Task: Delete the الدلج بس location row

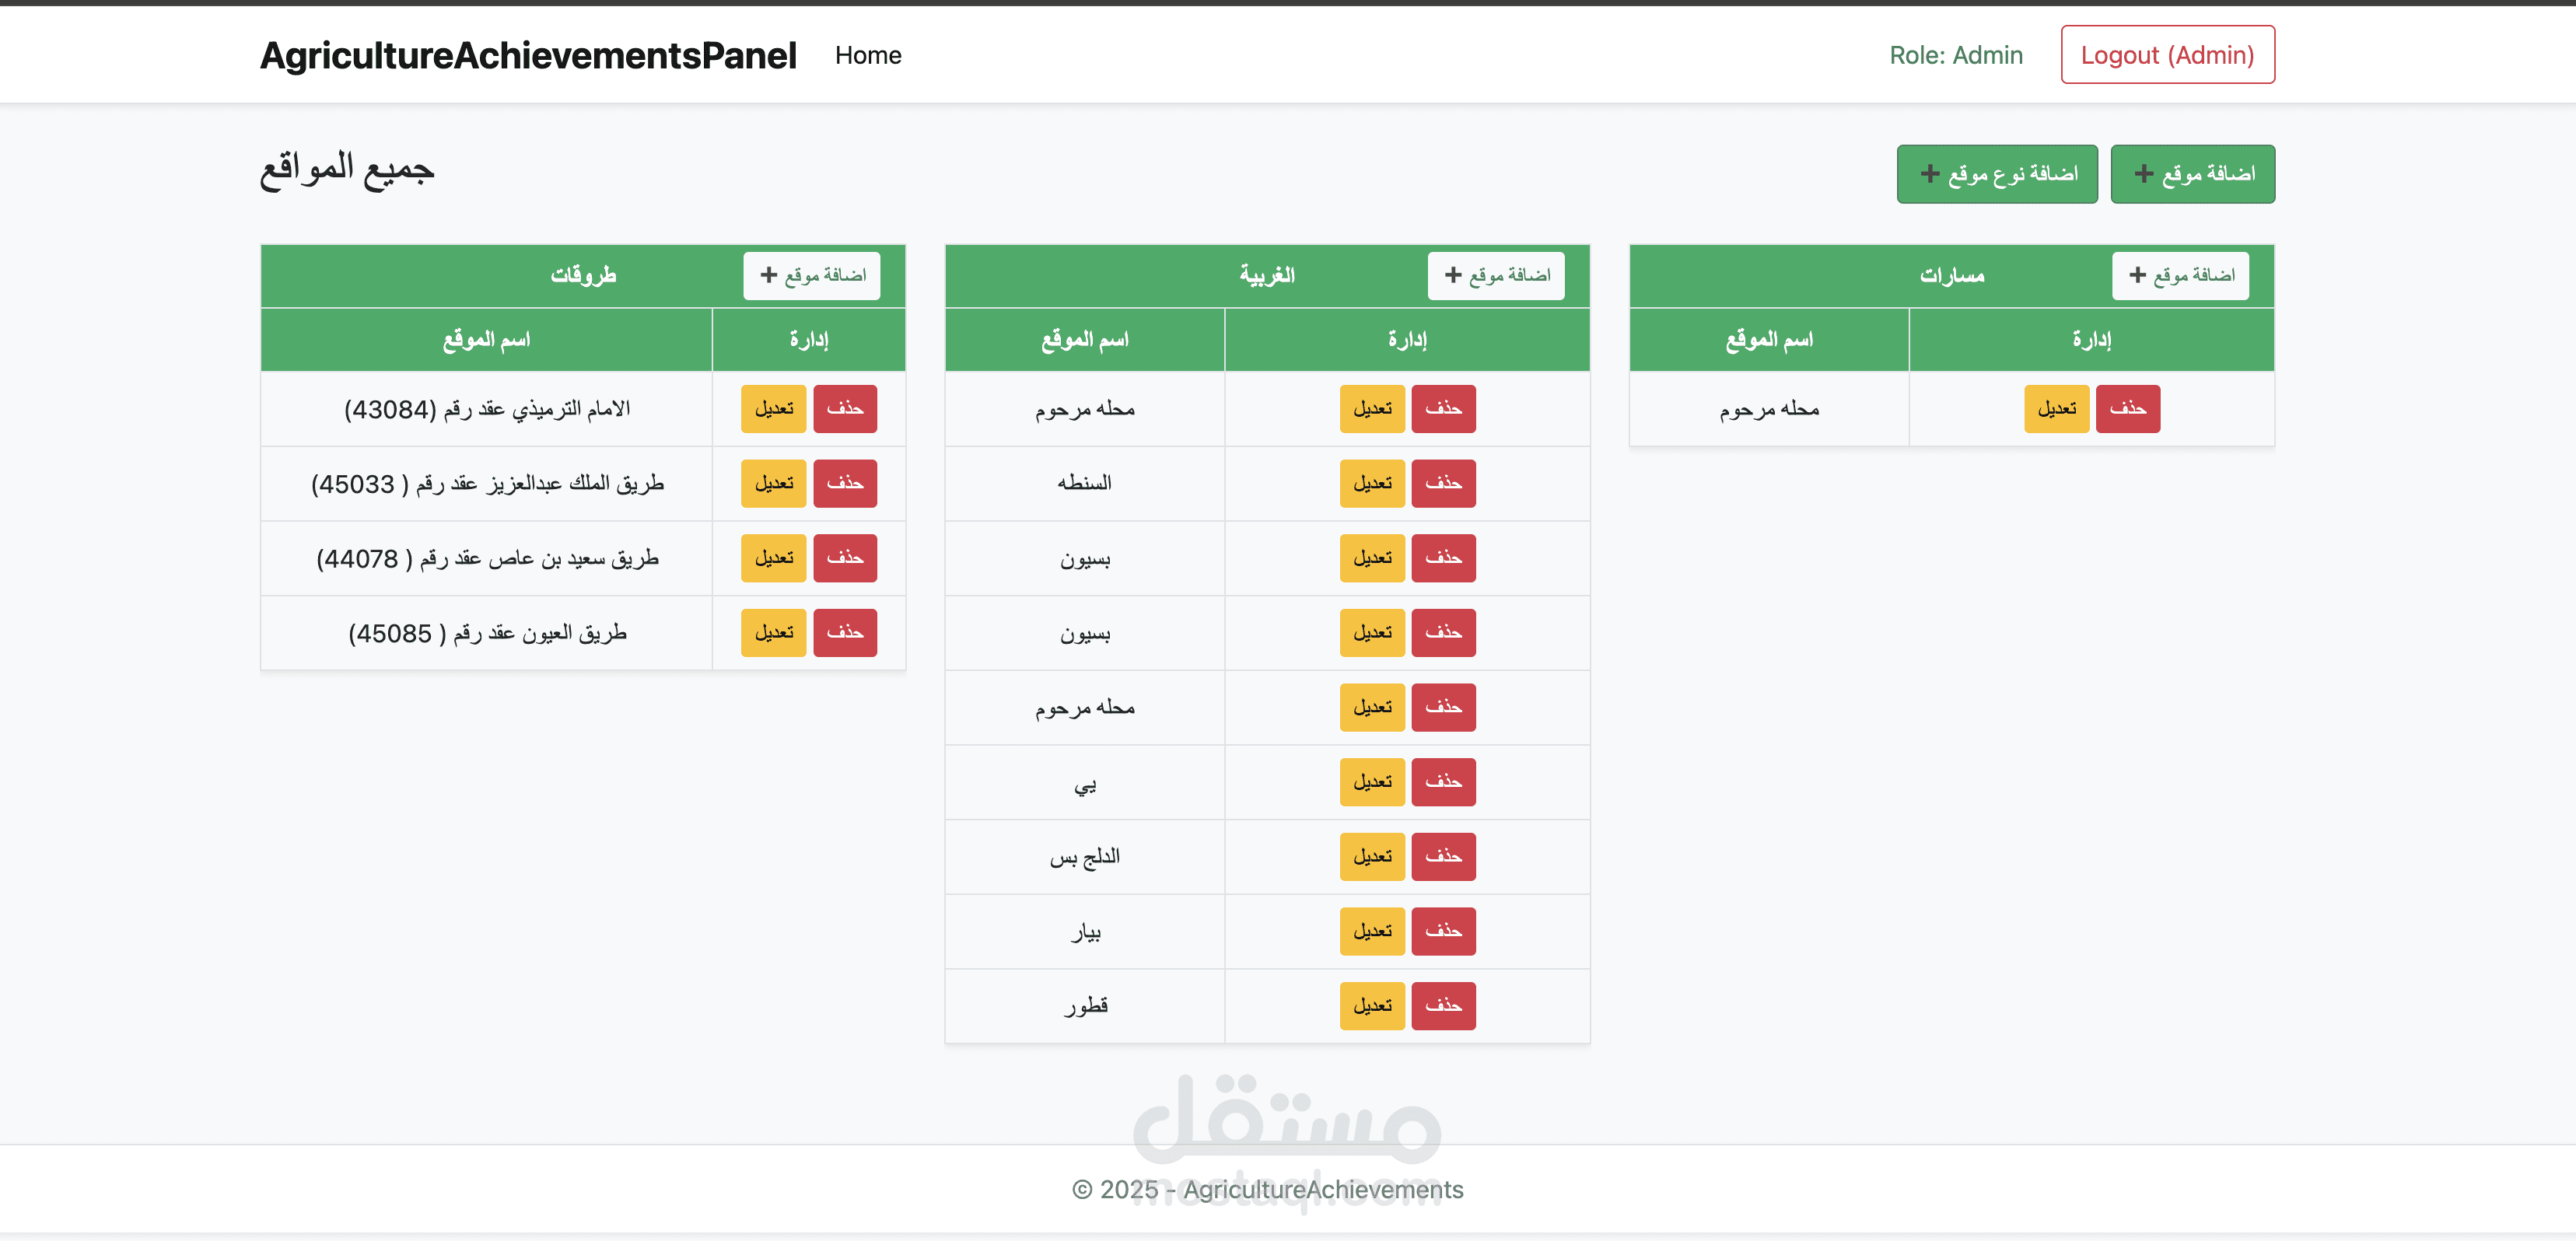Action: [x=1442, y=856]
